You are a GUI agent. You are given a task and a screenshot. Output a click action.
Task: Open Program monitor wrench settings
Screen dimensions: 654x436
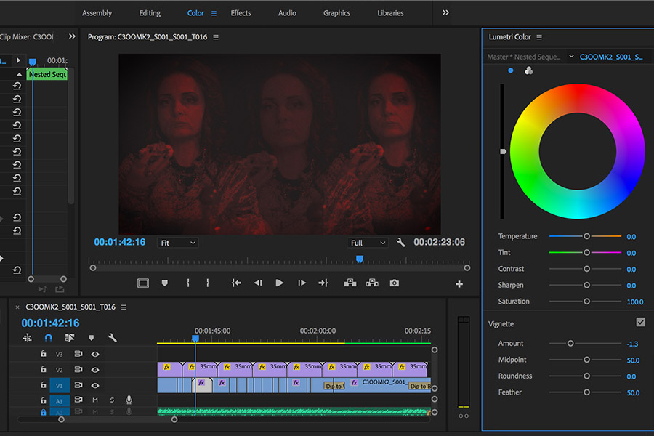400,243
